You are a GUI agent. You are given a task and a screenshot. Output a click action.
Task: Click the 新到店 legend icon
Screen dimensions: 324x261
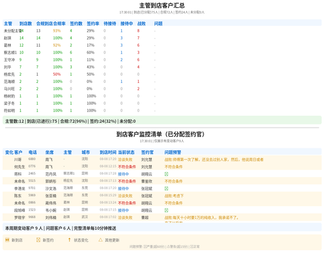point(7,240)
